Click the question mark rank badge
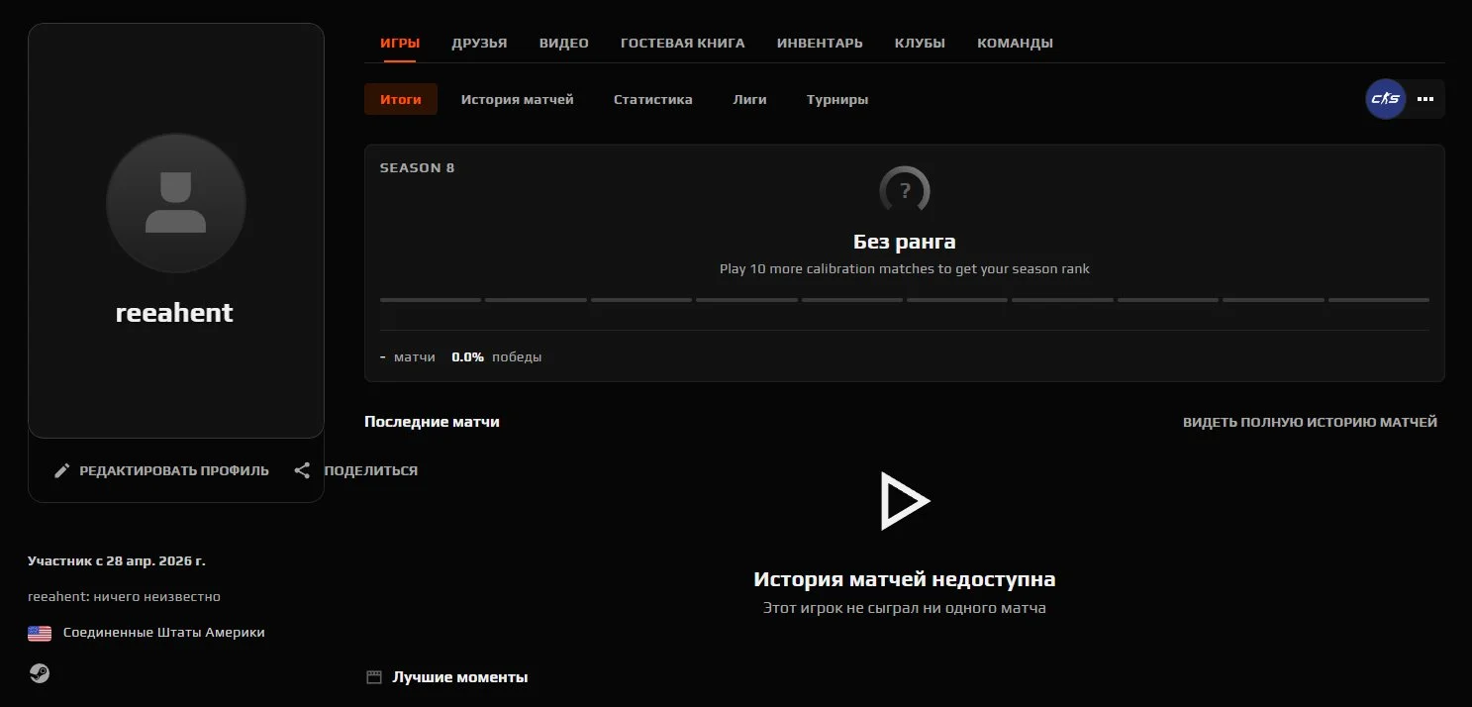1472x707 pixels. click(905, 191)
